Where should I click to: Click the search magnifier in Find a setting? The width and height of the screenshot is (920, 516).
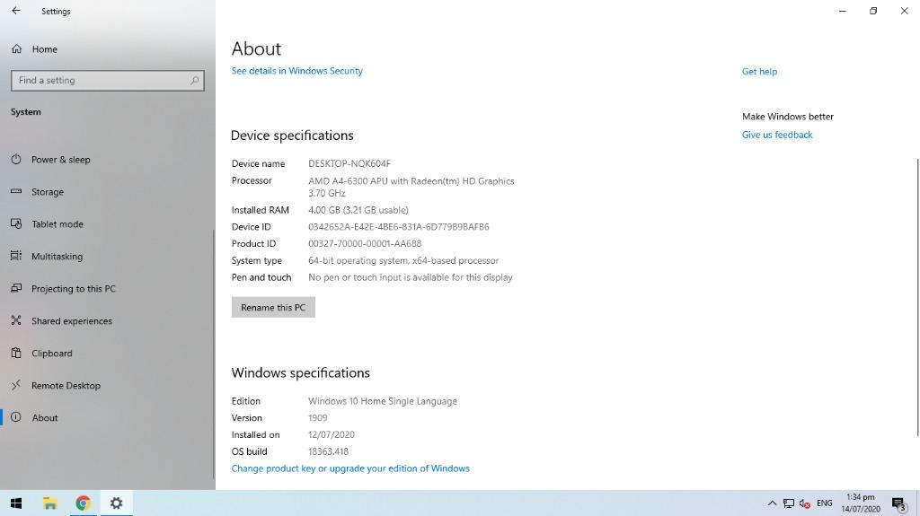point(194,81)
